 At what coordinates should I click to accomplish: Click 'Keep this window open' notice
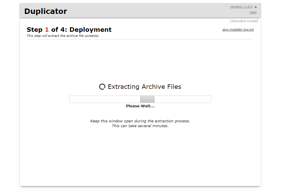point(140,121)
